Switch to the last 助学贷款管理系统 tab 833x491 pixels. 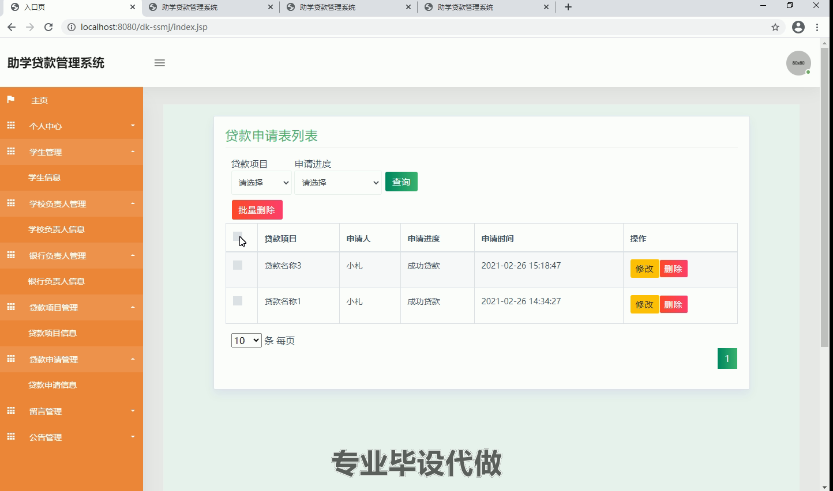(486, 7)
